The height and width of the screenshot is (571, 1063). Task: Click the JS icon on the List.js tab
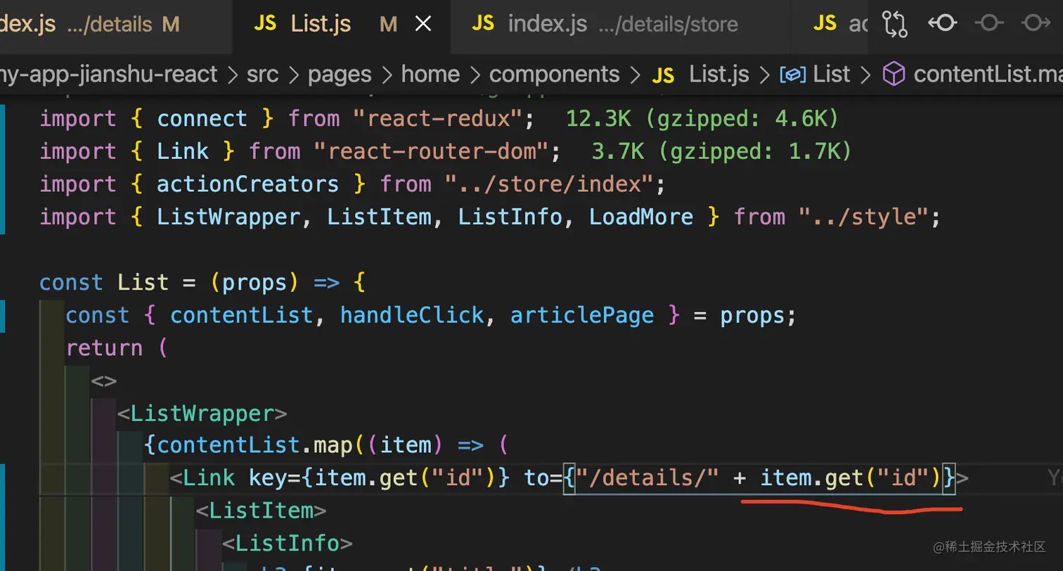click(265, 25)
